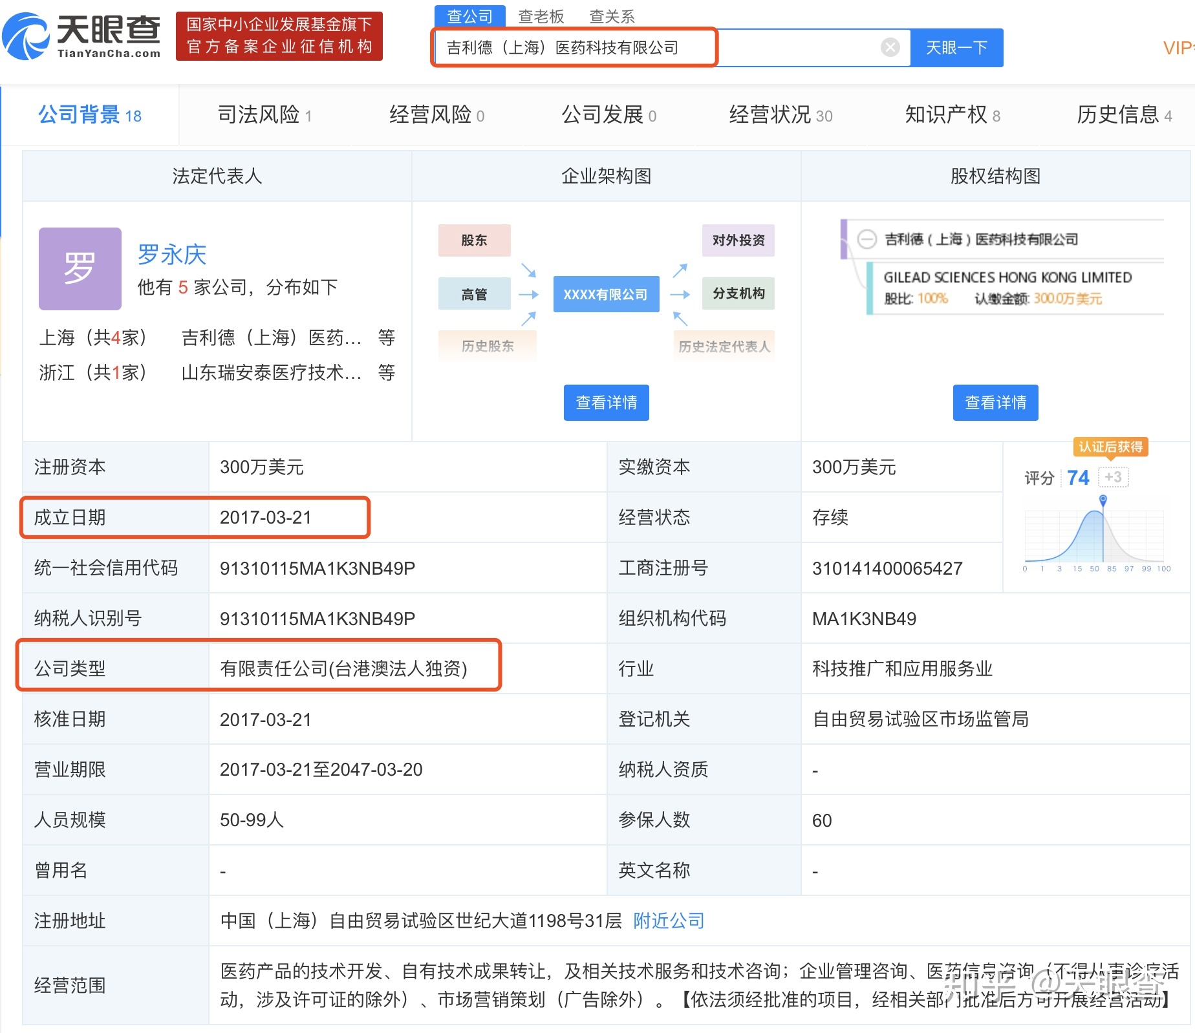Open the 历史信息 section tab
This screenshot has width=1195, height=1033.
click(x=1125, y=115)
